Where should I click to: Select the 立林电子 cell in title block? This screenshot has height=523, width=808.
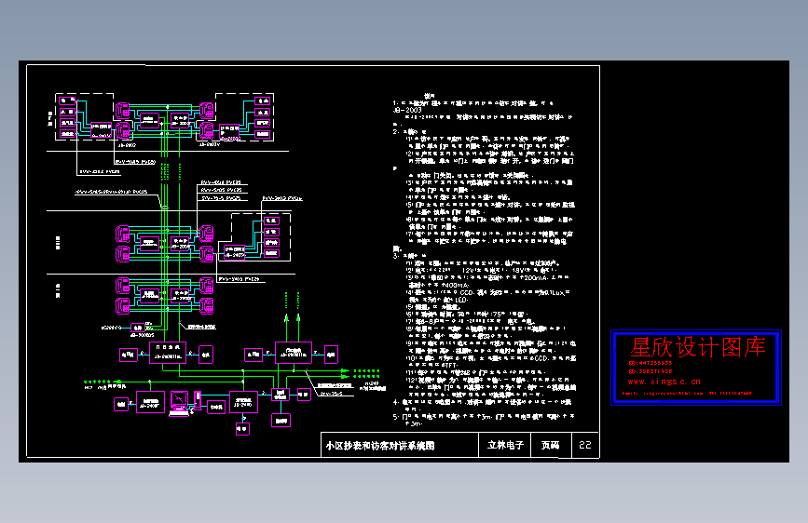coord(505,445)
